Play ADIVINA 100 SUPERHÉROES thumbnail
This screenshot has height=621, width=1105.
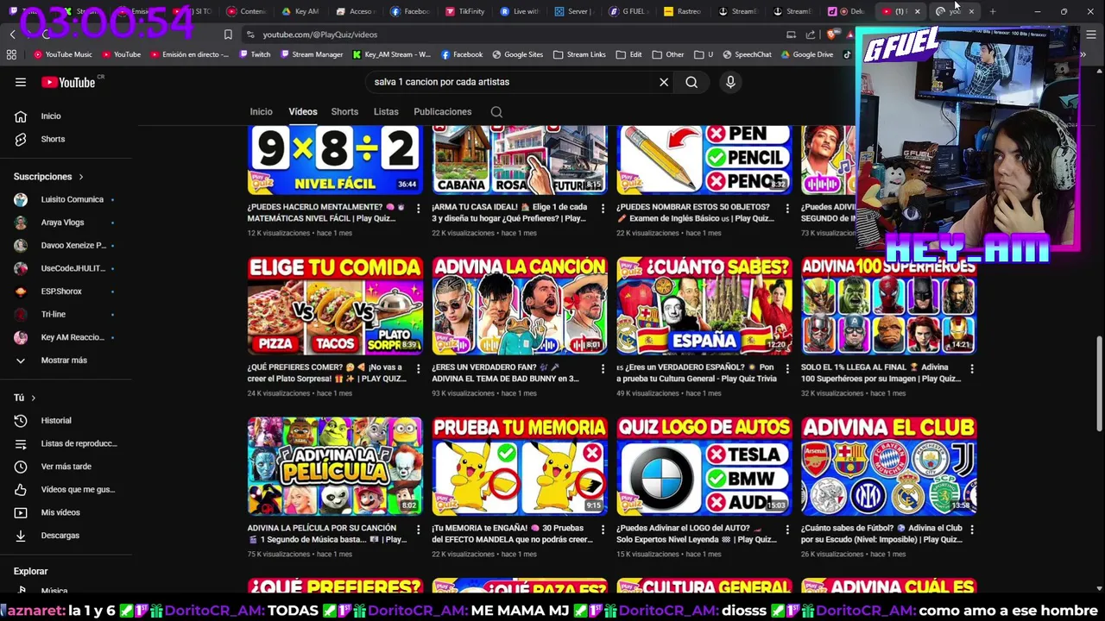pos(888,306)
